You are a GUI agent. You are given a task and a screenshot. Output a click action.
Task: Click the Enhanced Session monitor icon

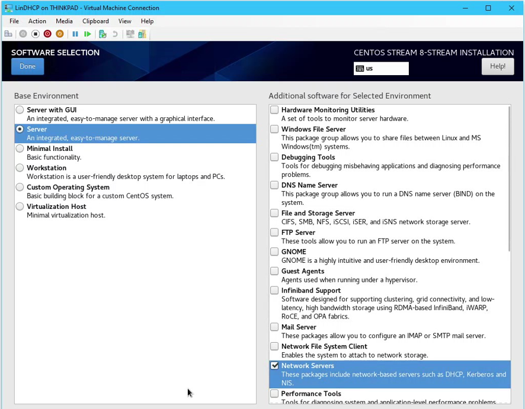click(130, 34)
